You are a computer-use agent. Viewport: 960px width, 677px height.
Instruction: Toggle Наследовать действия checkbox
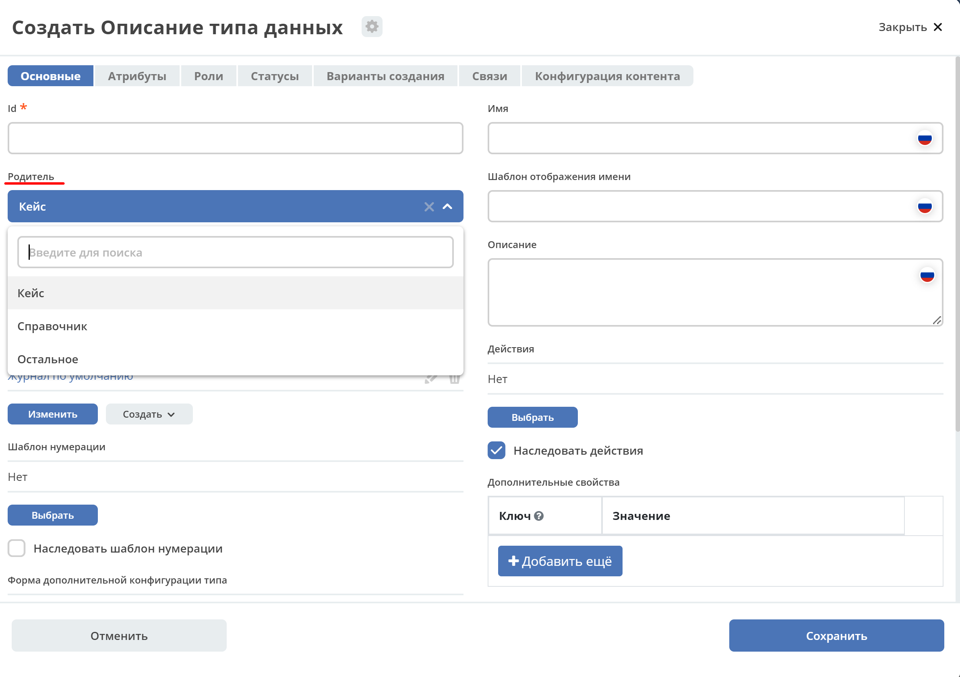[496, 451]
